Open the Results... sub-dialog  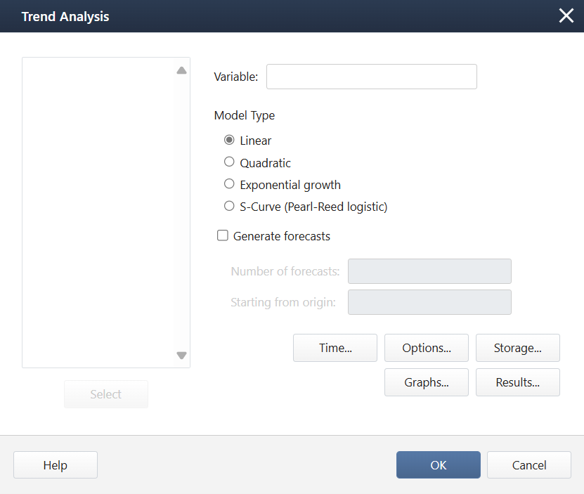(x=517, y=382)
